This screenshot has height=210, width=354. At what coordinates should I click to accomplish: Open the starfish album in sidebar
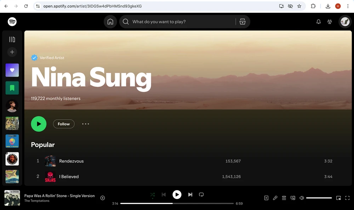click(12, 177)
